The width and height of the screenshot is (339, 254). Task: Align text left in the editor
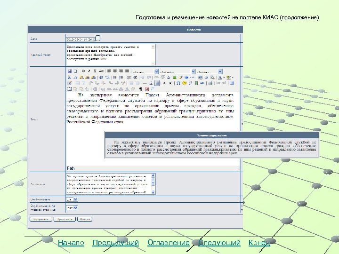click(109, 71)
